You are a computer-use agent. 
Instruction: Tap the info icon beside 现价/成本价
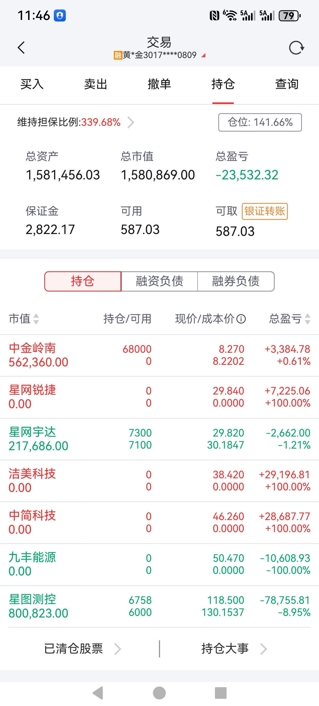coord(241,319)
